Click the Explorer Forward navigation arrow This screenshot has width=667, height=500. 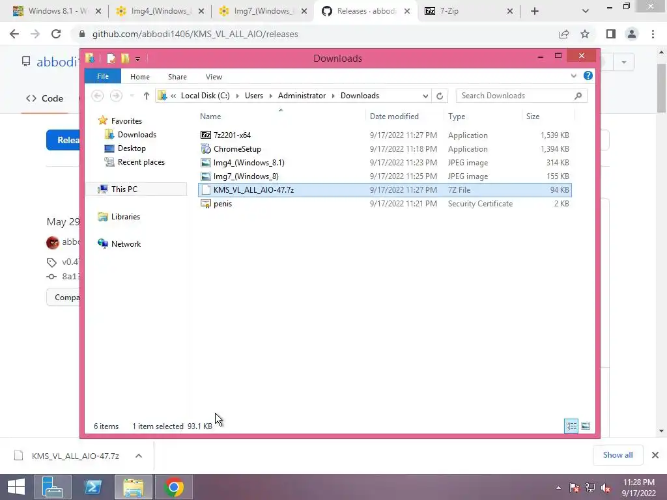pos(116,96)
